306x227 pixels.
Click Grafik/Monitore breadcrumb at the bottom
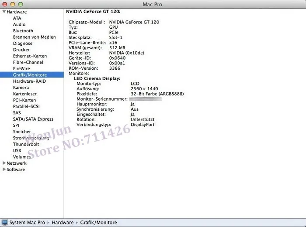pos(98,222)
